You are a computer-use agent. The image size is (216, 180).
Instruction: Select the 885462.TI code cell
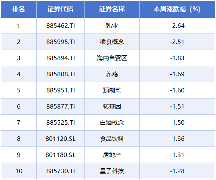pos(60,26)
